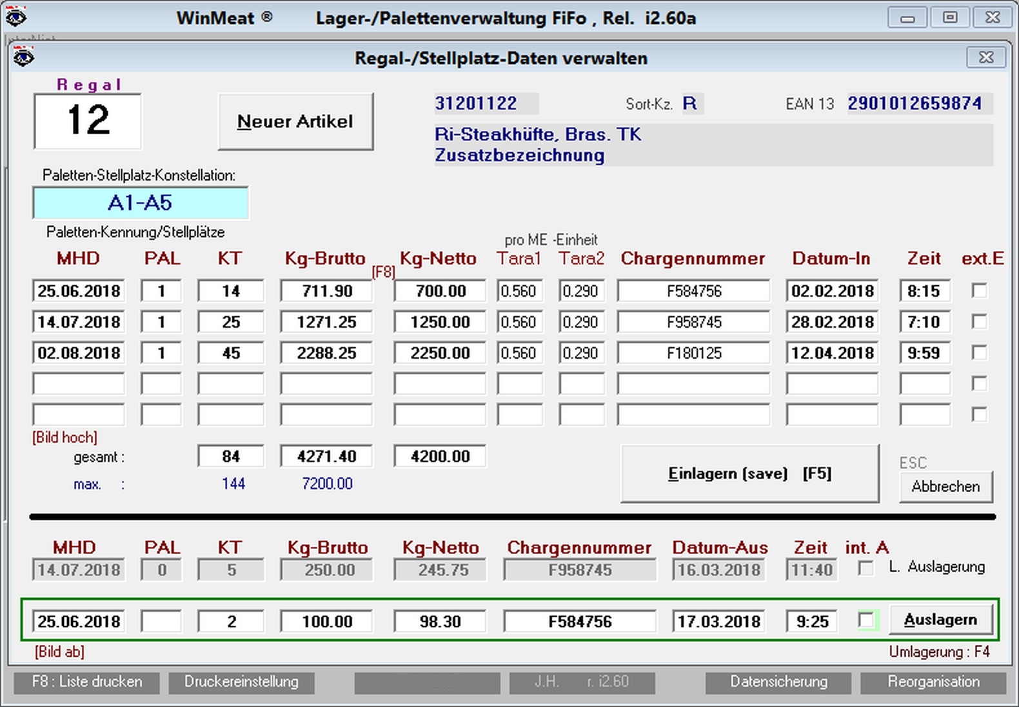Click the Auslagern button
The image size is (1019, 707).
pyautogui.click(x=940, y=620)
